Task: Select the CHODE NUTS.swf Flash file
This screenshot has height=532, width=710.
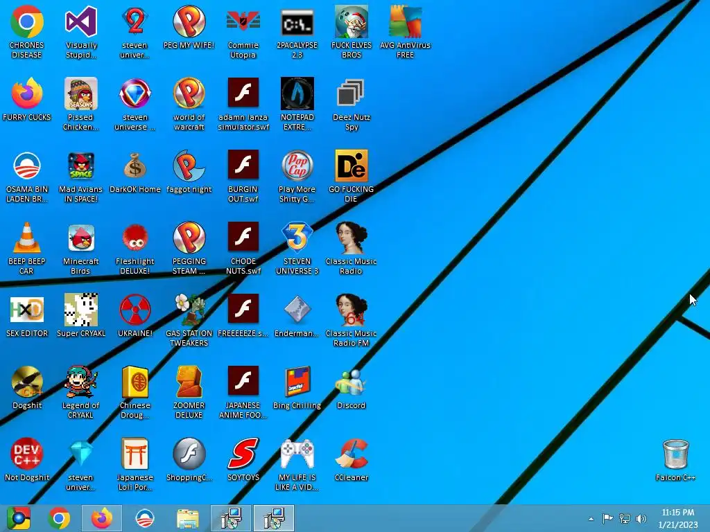Action: coord(243,238)
